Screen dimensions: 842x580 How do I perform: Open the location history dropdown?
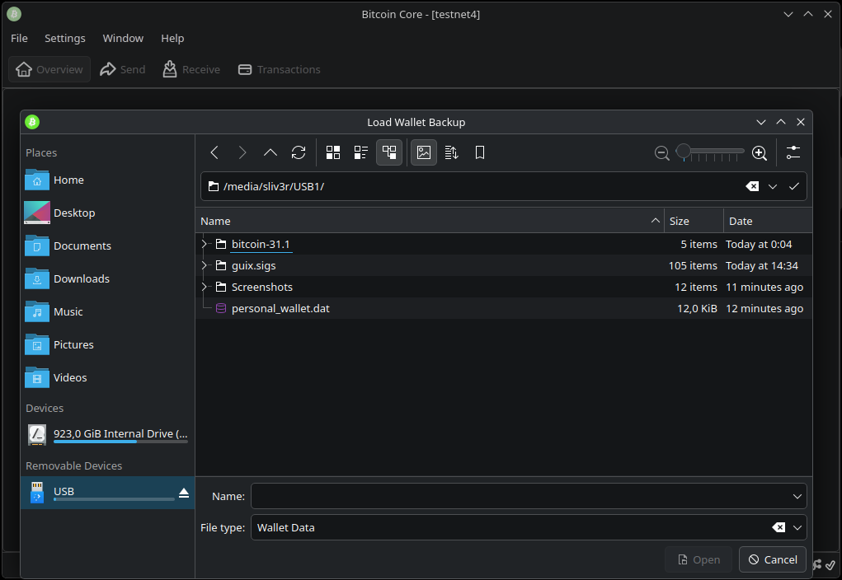pos(773,186)
